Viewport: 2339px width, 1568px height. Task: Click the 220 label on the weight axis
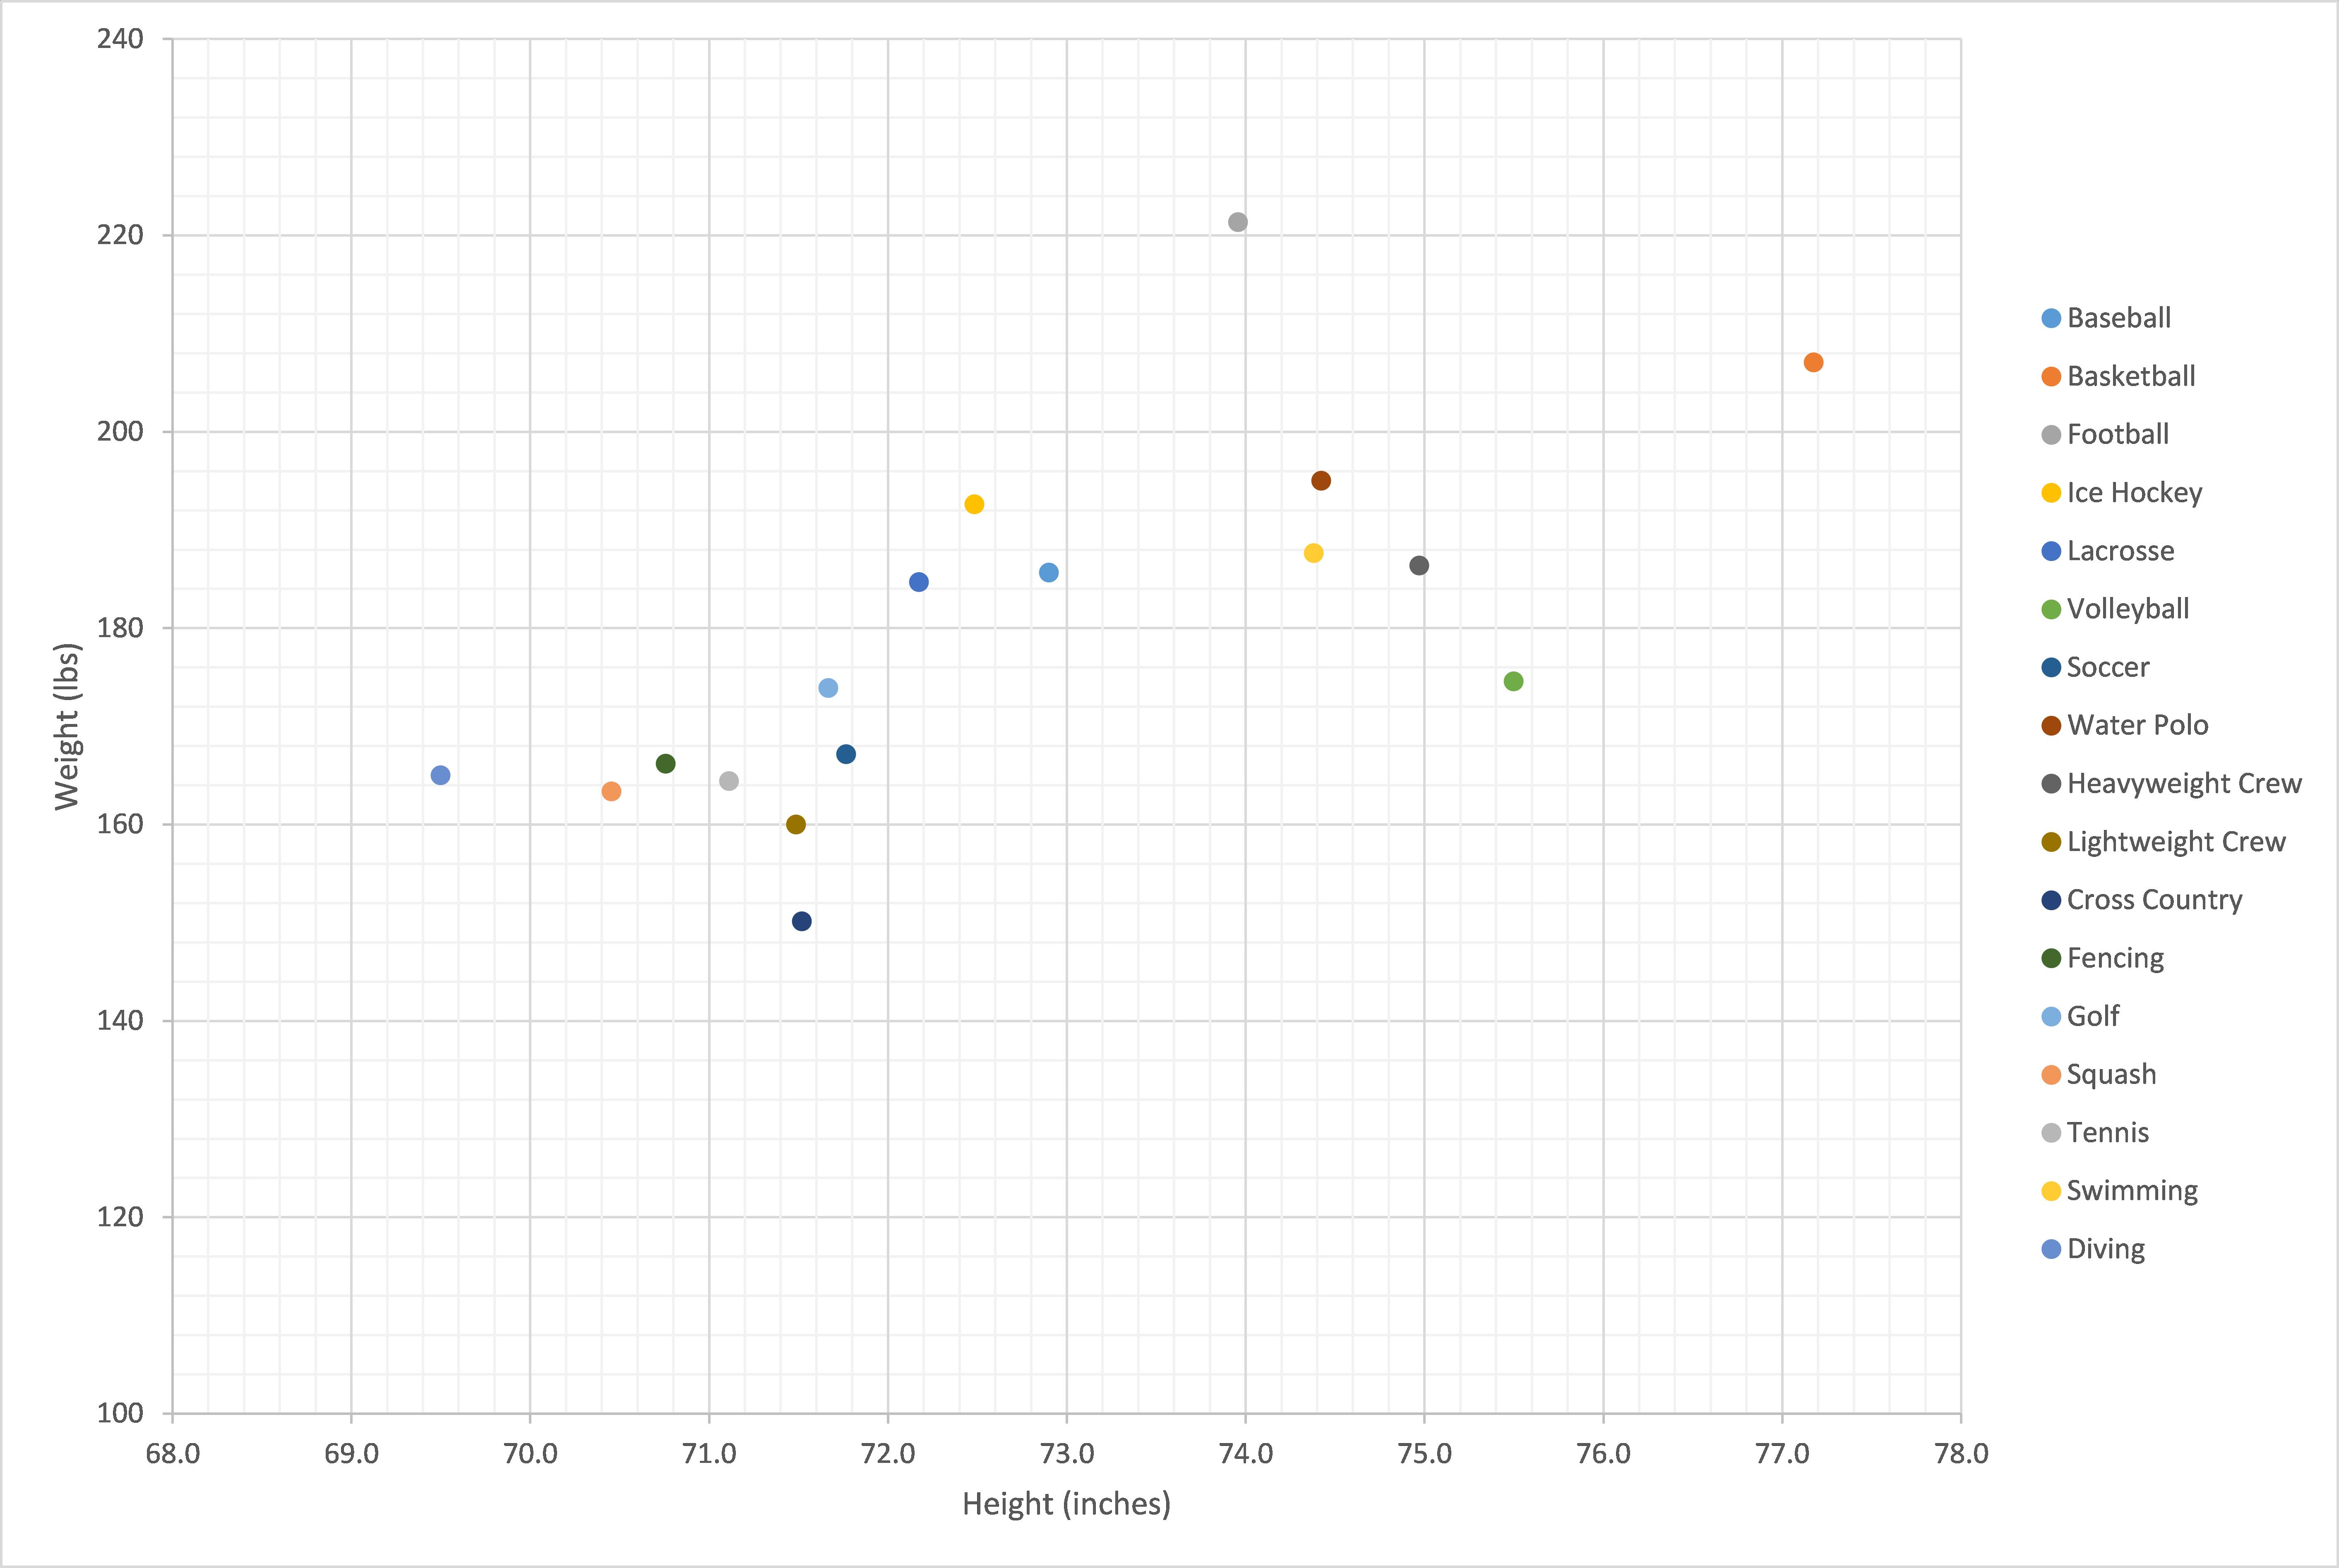point(121,235)
